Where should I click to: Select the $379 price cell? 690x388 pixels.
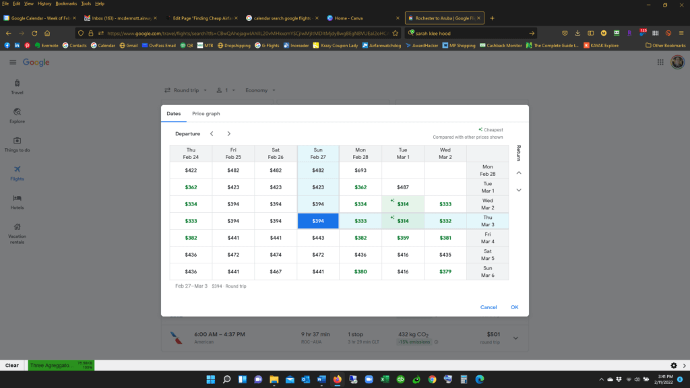tap(445, 271)
